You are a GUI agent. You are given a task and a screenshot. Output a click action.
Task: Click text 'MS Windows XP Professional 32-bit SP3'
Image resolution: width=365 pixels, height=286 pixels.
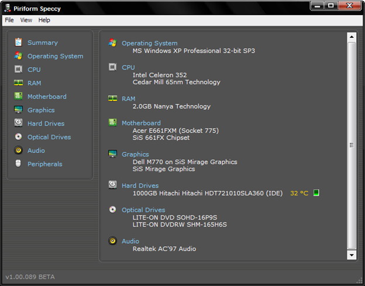pos(194,51)
